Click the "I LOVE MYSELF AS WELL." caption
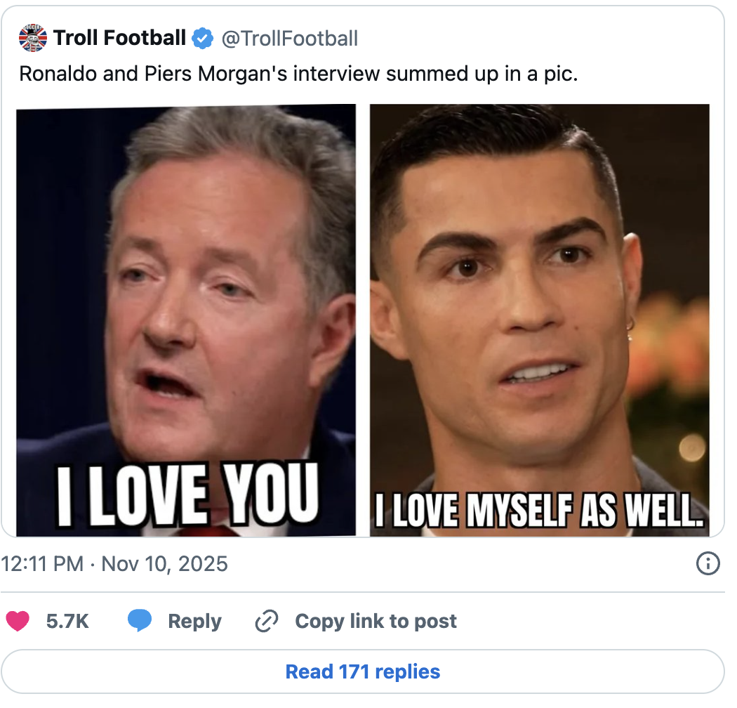Image resolution: width=737 pixels, height=708 pixels. (539, 513)
